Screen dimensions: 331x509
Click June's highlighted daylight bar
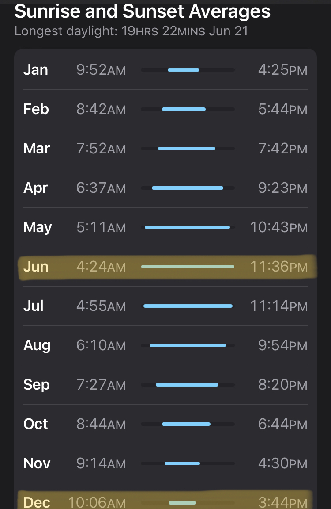[188, 267]
